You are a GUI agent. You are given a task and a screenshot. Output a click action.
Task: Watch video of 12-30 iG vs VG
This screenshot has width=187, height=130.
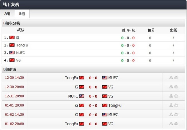point(176,87)
